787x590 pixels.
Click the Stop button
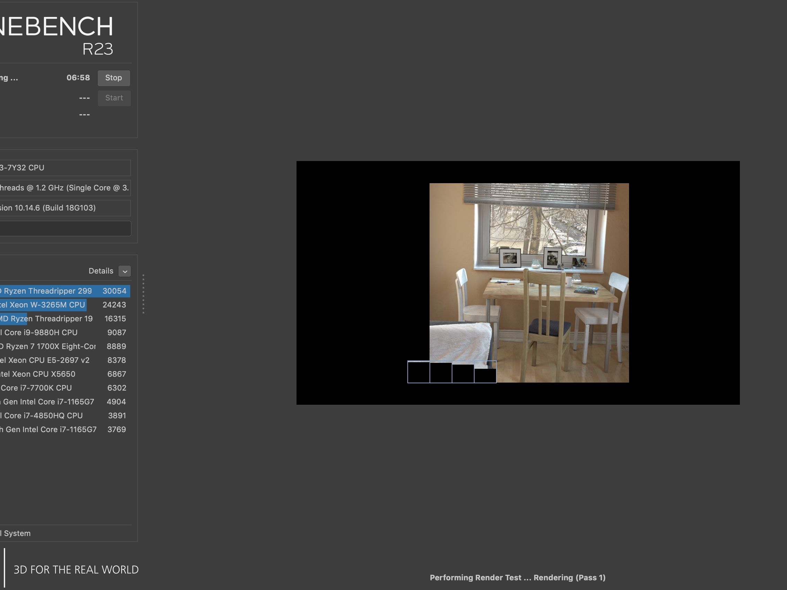pyautogui.click(x=114, y=78)
